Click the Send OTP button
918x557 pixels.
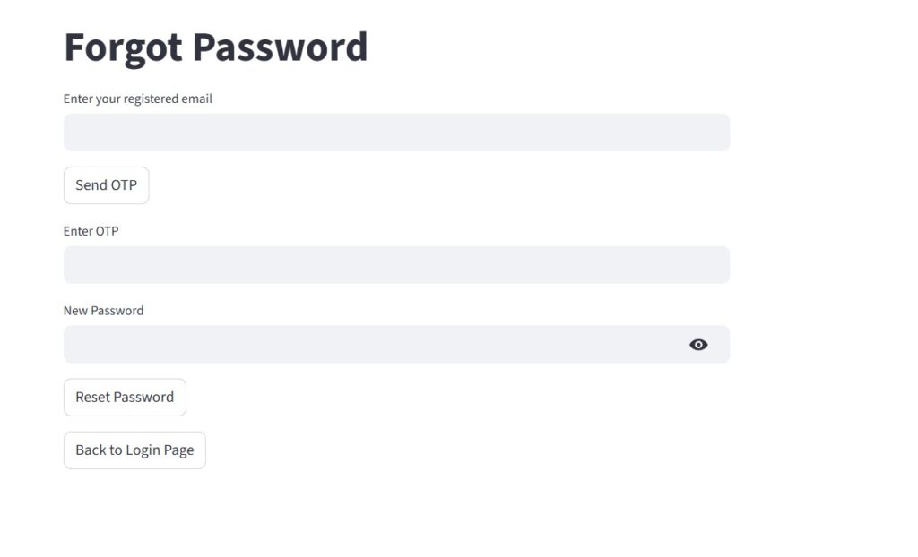106,185
